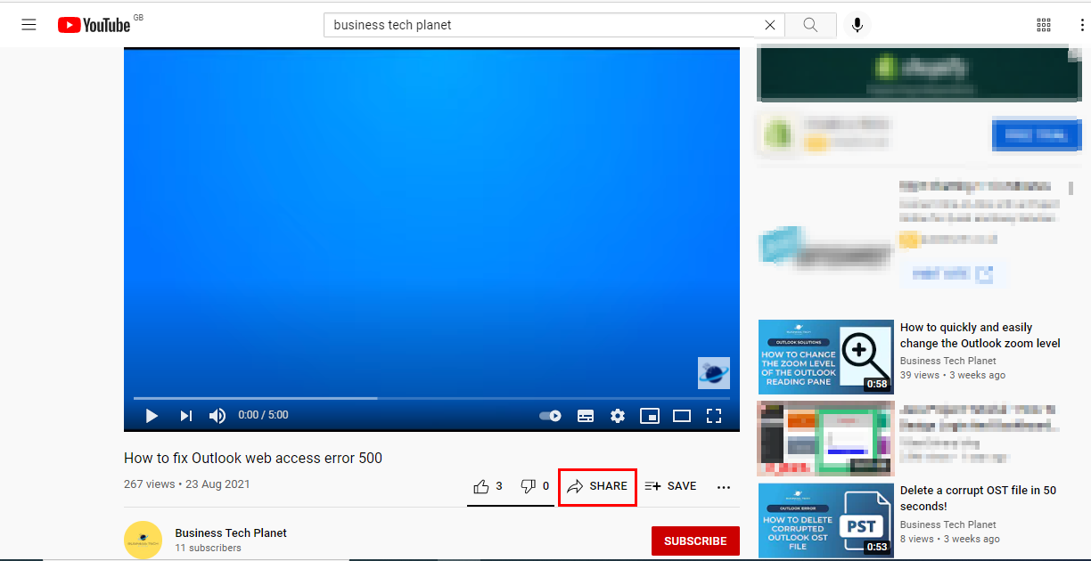Enter full screen mode

pos(714,416)
